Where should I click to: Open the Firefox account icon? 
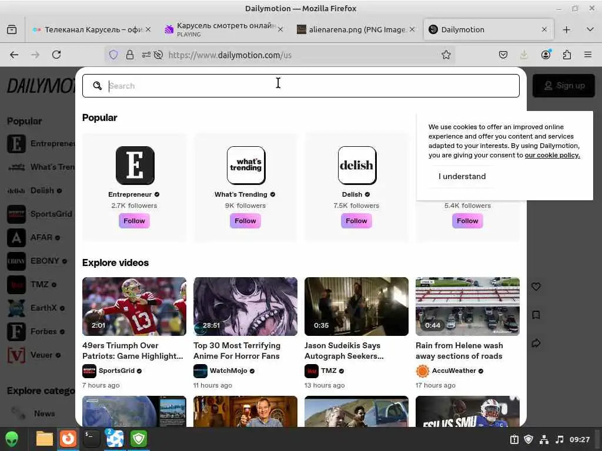tap(546, 55)
